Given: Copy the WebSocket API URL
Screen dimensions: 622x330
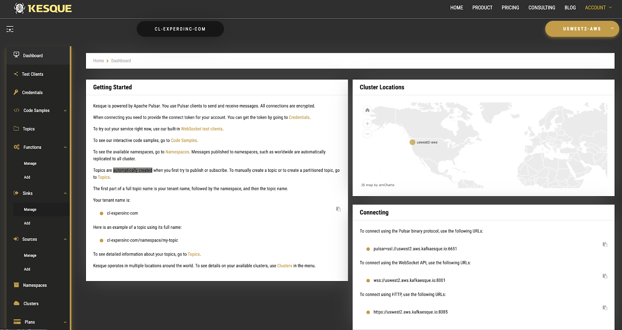Looking at the screenshot, I should [605, 276].
